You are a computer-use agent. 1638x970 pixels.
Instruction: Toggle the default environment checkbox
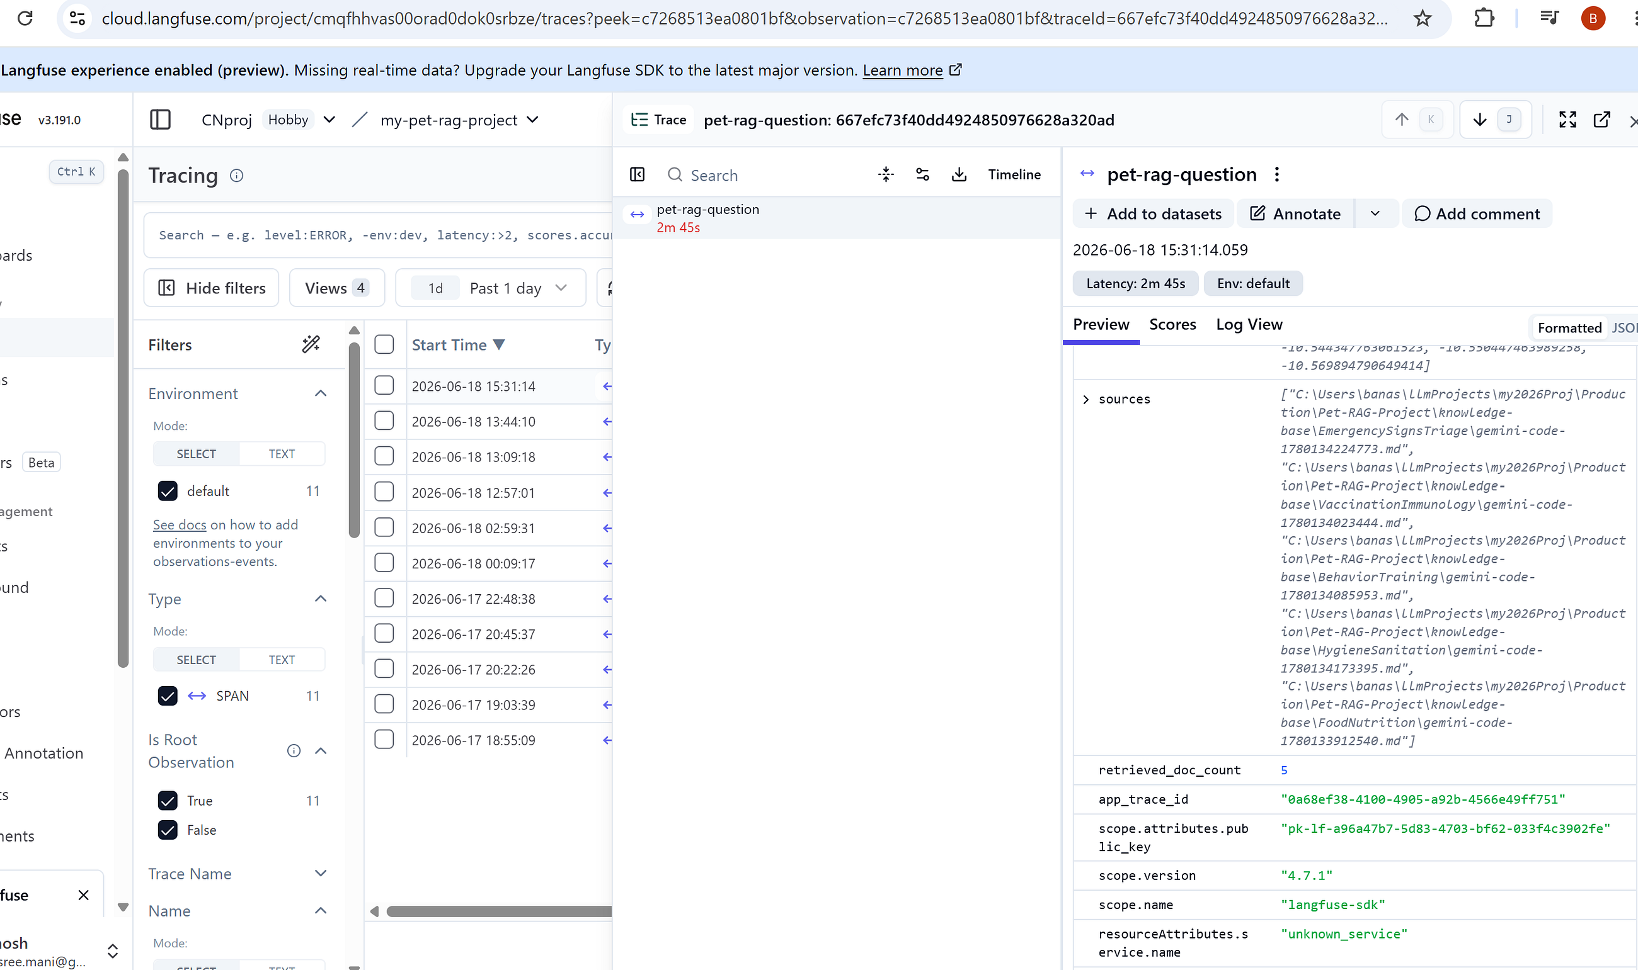(168, 491)
